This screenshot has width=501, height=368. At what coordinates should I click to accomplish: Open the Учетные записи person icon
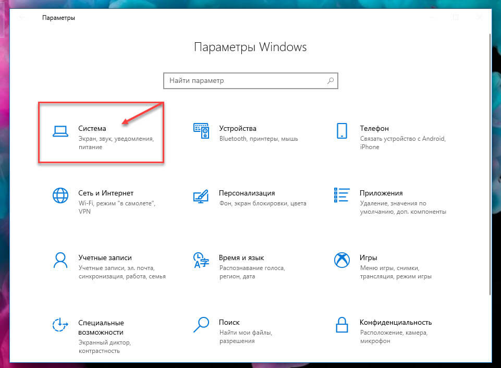click(60, 260)
